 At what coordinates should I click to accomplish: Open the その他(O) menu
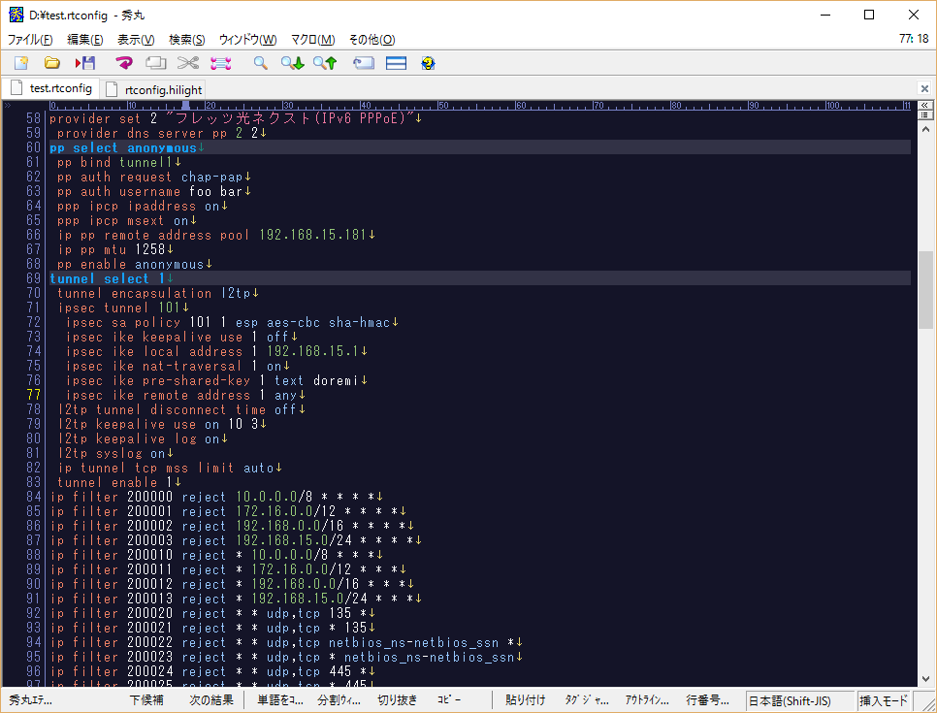click(x=372, y=40)
